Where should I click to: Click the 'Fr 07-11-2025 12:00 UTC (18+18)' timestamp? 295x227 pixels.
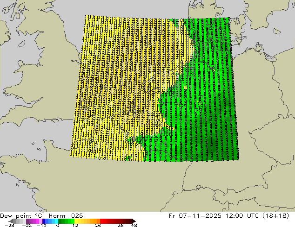click(229, 216)
